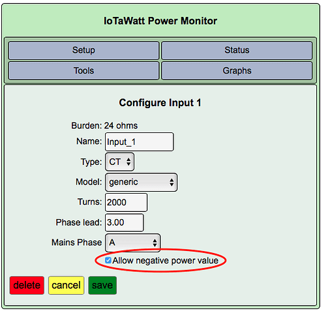Open the Graphs menu
This screenshot has width=330, height=326.
pyautogui.click(x=237, y=71)
